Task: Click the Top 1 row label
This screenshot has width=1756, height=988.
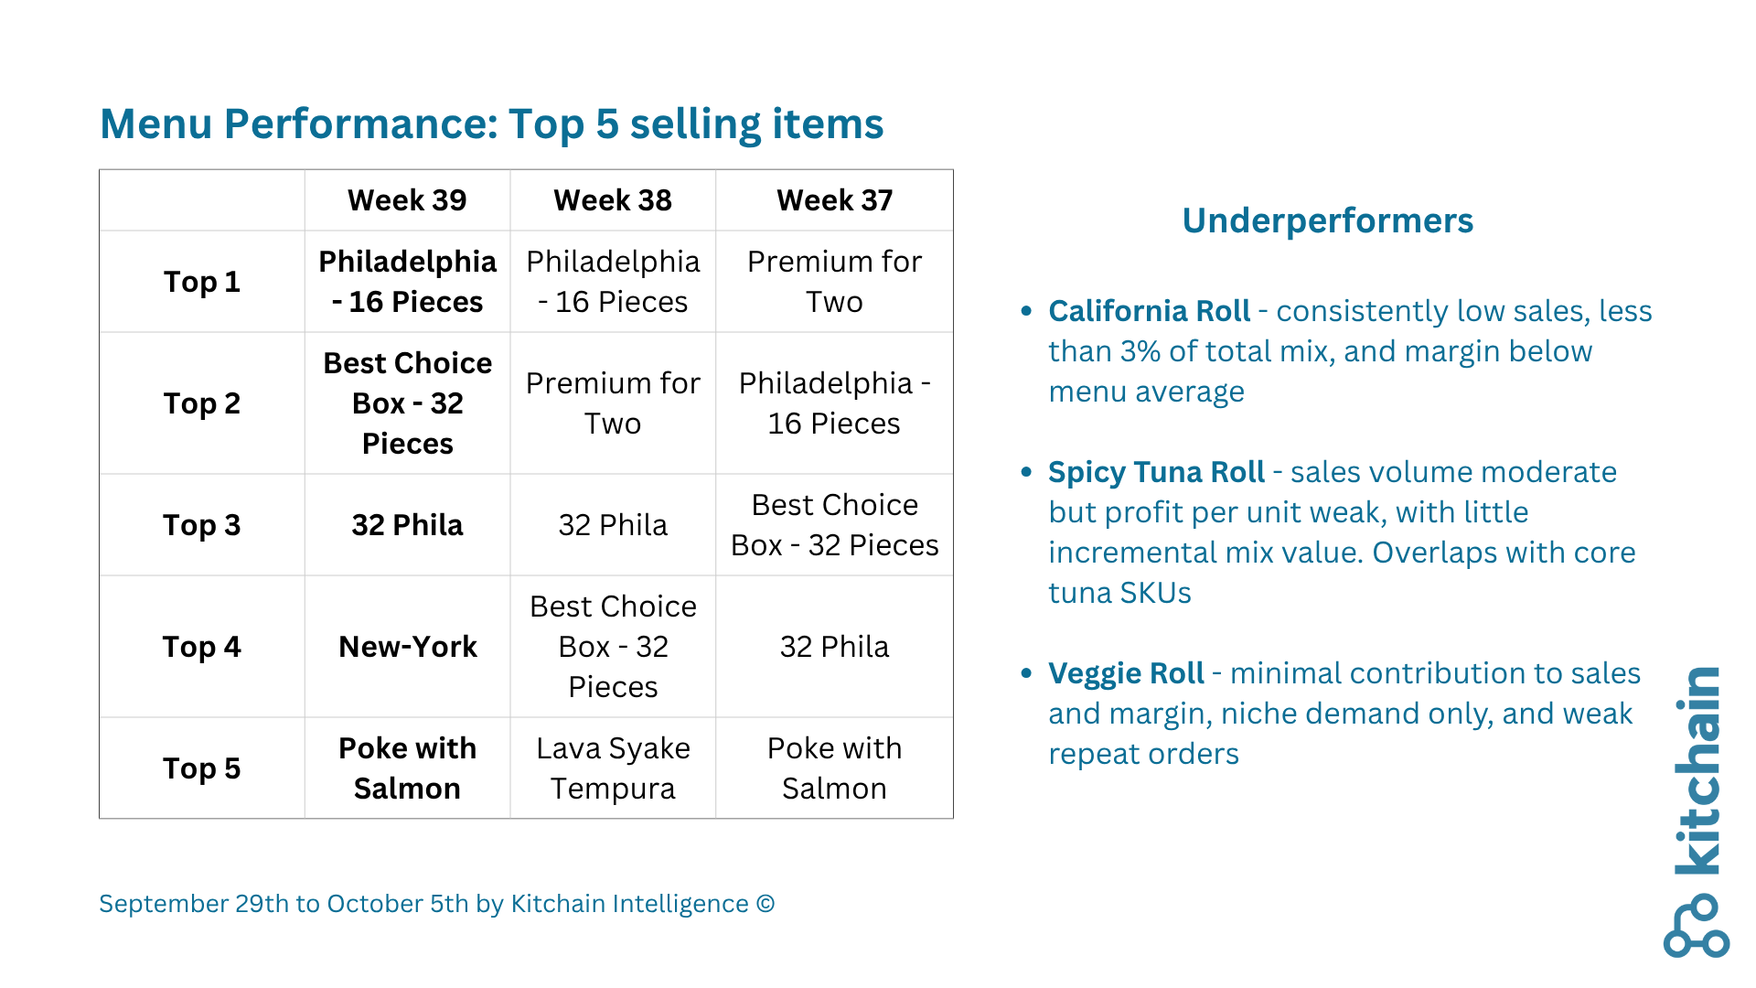Action: pyautogui.click(x=201, y=282)
